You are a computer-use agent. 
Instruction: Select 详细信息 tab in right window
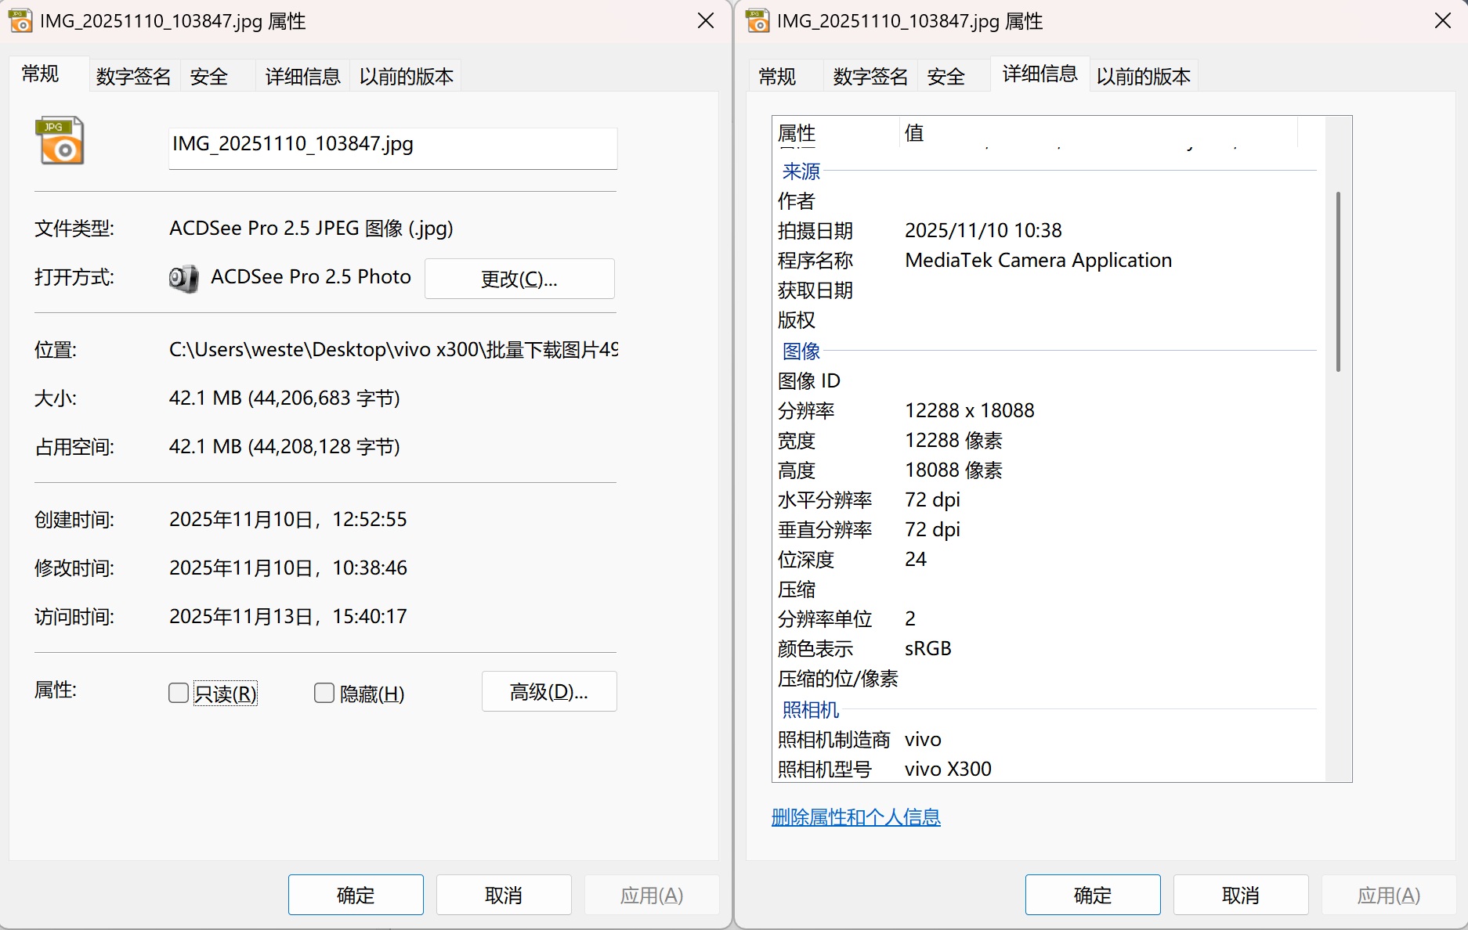click(1040, 74)
